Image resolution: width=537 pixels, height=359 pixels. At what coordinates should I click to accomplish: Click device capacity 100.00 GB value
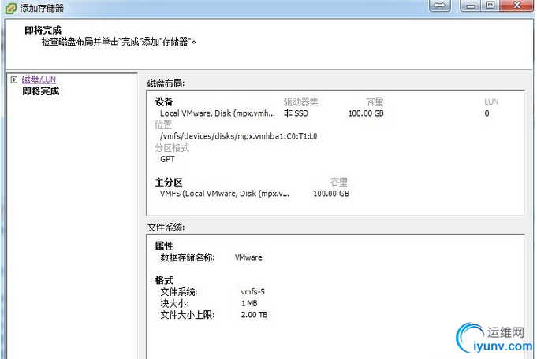pos(366,113)
